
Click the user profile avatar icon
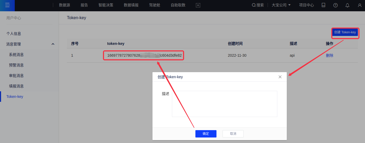tap(359, 5)
